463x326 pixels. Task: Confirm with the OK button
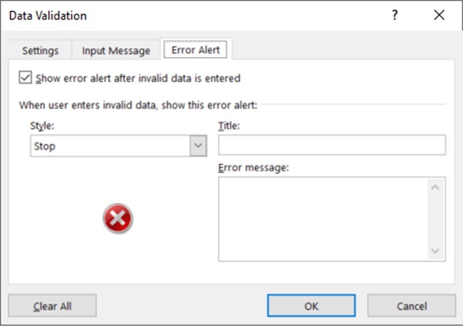coord(311,305)
